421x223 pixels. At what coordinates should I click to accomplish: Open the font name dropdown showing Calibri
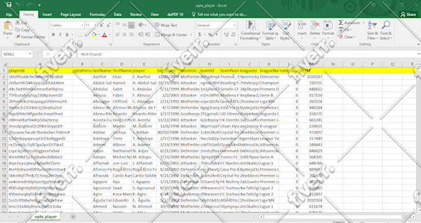(82, 25)
